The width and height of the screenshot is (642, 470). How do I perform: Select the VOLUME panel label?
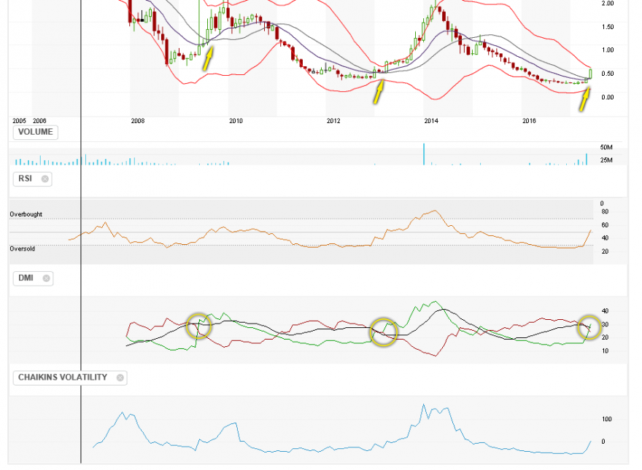pyautogui.click(x=36, y=132)
